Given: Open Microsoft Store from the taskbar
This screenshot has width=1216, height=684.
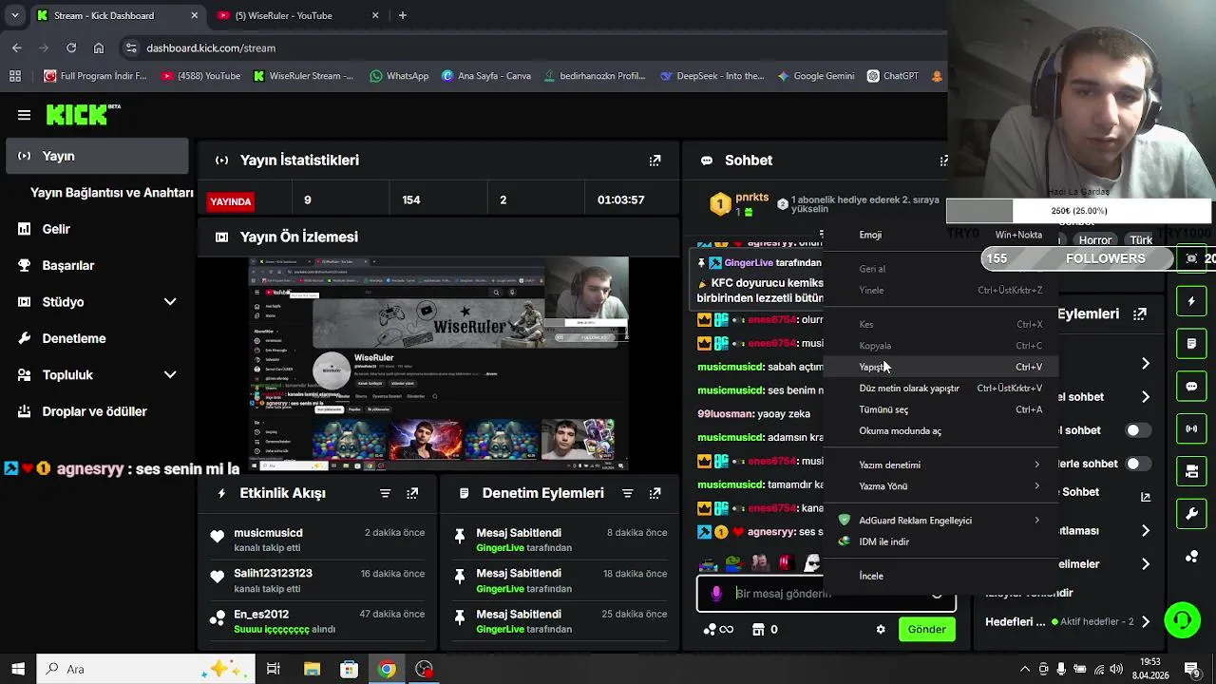Looking at the screenshot, I should 349,669.
